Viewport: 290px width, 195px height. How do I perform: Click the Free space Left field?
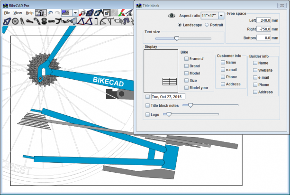coord(263,20)
